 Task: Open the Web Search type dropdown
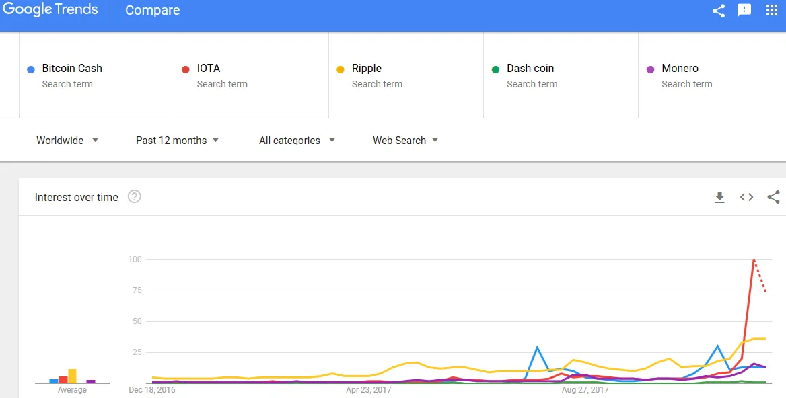[x=406, y=141]
